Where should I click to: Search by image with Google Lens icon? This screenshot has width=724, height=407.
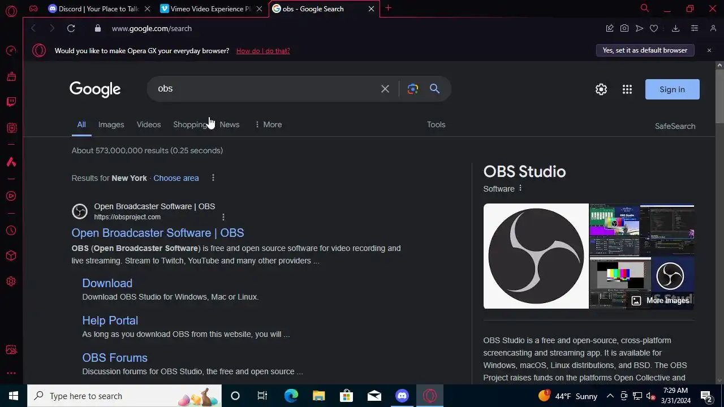coord(413,89)
